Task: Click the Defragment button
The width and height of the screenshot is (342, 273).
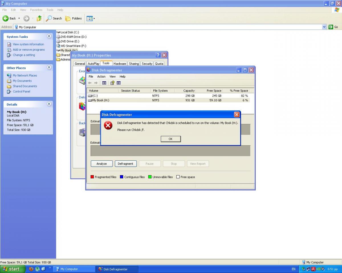Action: coord(126,164)
